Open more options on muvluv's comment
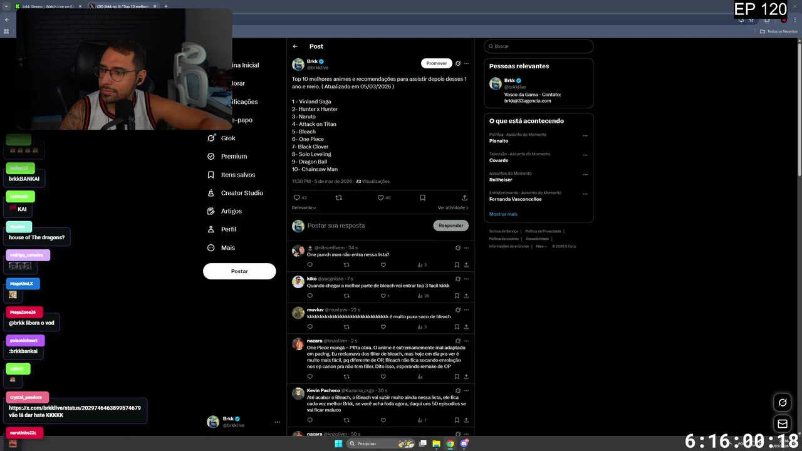802x451 pixels. point(466,309)
